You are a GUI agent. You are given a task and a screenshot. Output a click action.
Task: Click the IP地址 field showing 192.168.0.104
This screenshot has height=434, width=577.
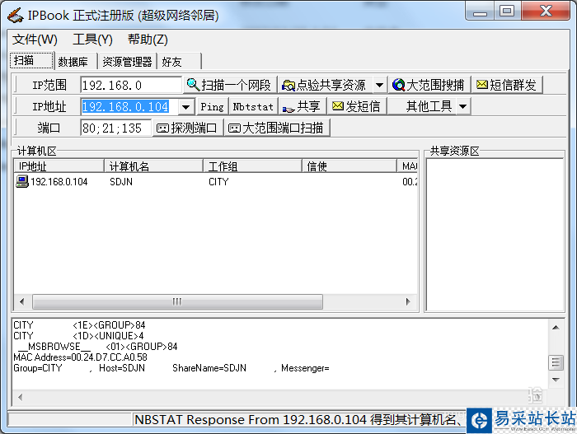pyautogui.click(x=130, y=107)
